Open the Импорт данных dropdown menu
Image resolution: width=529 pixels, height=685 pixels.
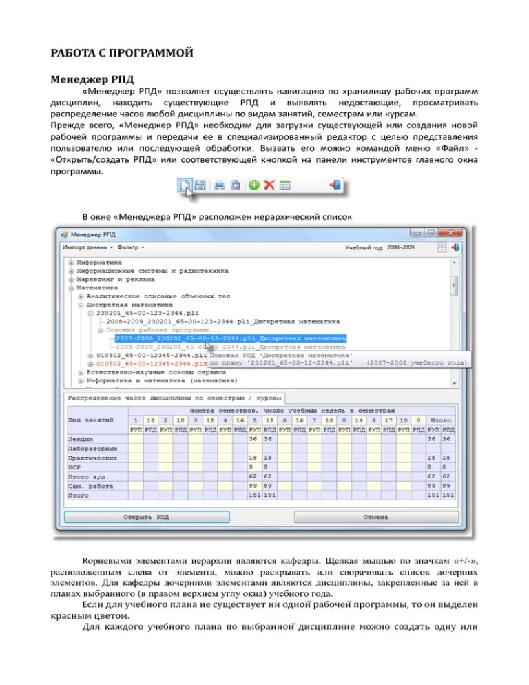87,247
